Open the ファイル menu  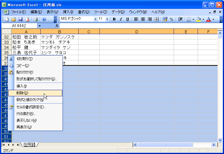pyautogui.click(x=19, y=12)
